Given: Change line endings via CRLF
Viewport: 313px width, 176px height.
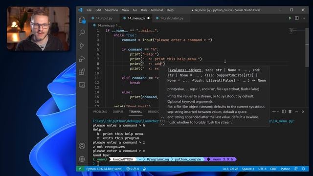Looking at the screenshot, I should [x=273, y=169].
